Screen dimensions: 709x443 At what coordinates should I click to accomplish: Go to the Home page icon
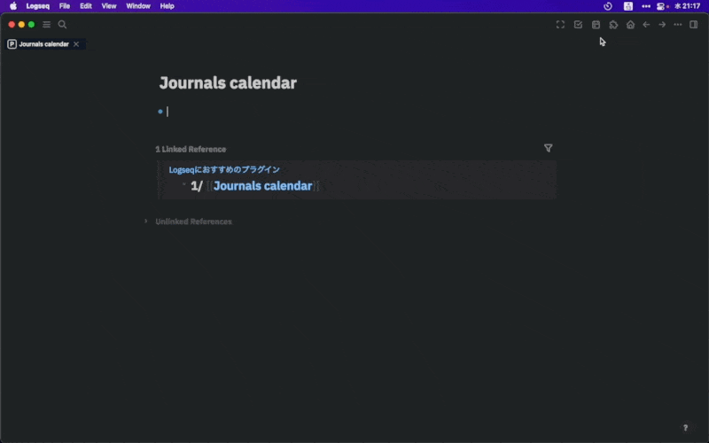coord(630,25)
